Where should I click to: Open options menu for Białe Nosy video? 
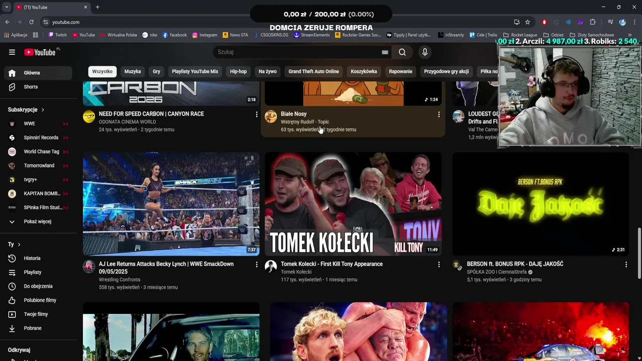point(439,114)
